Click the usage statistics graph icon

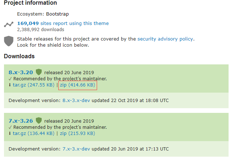point(8,25)
